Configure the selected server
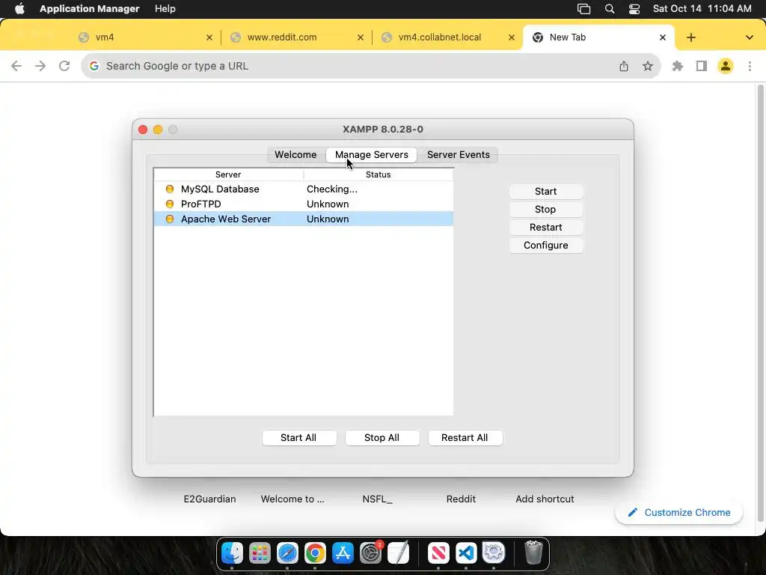This screenshot has height=575, width=766. (x=545, y=246)
